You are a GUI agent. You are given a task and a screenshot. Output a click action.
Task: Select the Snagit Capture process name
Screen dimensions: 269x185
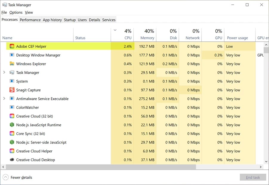28,90
